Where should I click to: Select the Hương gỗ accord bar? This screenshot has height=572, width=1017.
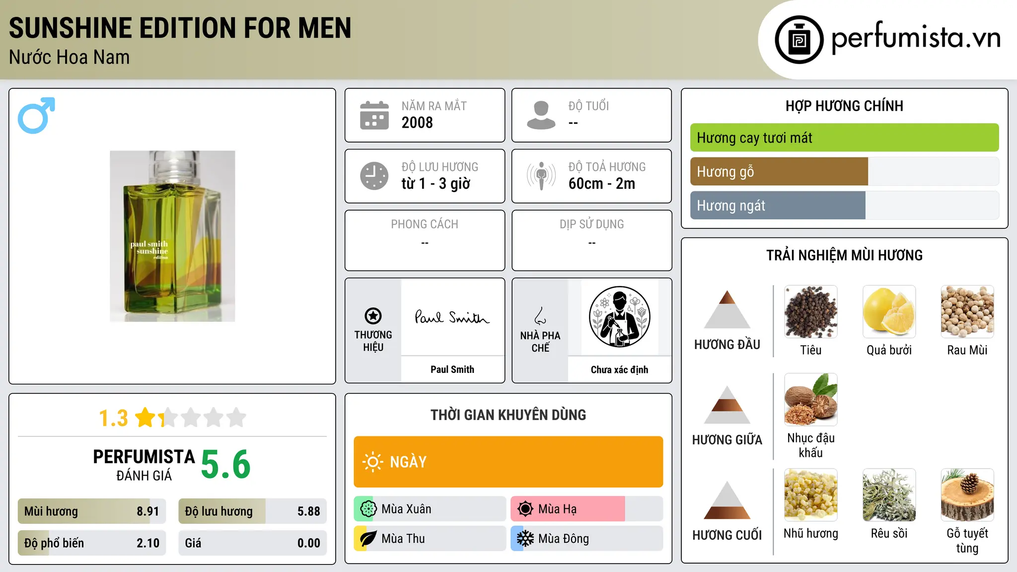tap(844, 172)
